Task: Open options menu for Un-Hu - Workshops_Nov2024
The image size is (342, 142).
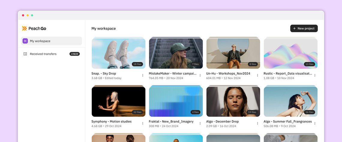Action: coord(257,75)
